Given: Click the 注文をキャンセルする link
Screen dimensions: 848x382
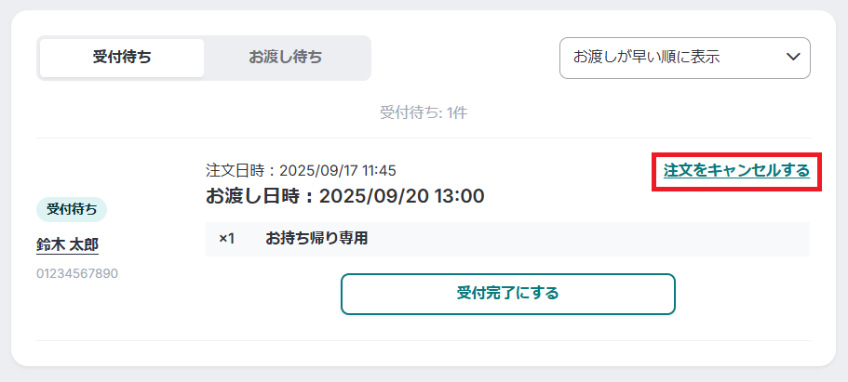Looking at the screenshot, I should coord(736,171).
